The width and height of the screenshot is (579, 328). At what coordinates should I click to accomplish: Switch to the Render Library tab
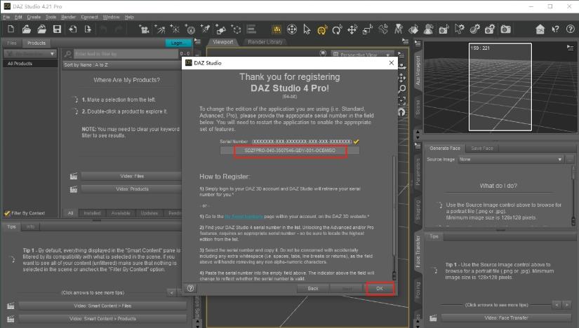tap(265, 42)
